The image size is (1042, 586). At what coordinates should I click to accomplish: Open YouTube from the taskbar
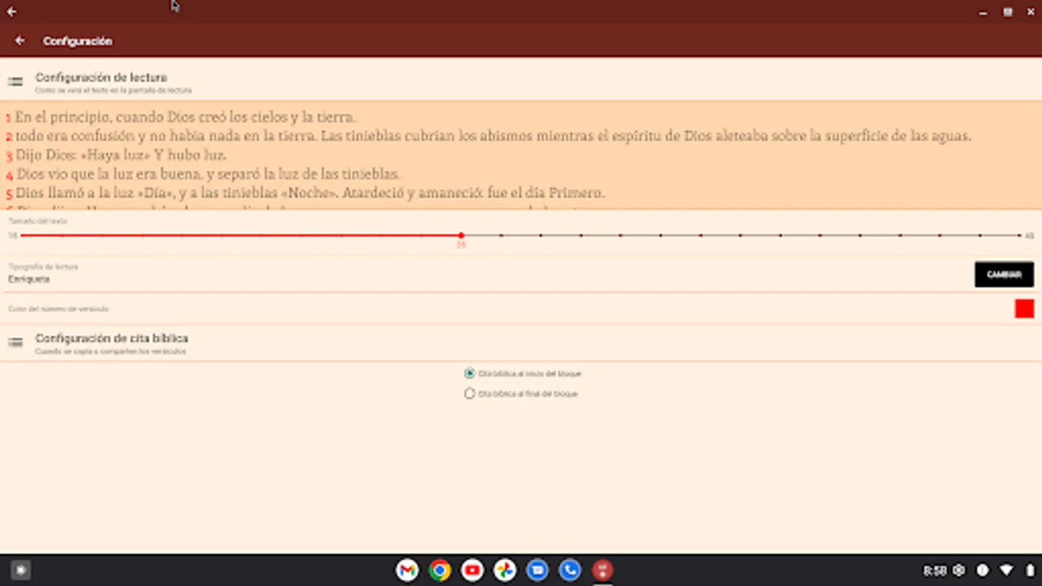(472, 570)
